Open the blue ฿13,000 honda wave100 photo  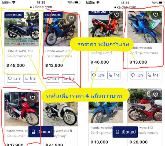[x=106, y=112]
